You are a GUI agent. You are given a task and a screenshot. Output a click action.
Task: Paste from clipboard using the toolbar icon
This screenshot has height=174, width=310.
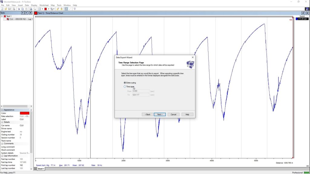(x=26, y=8)
